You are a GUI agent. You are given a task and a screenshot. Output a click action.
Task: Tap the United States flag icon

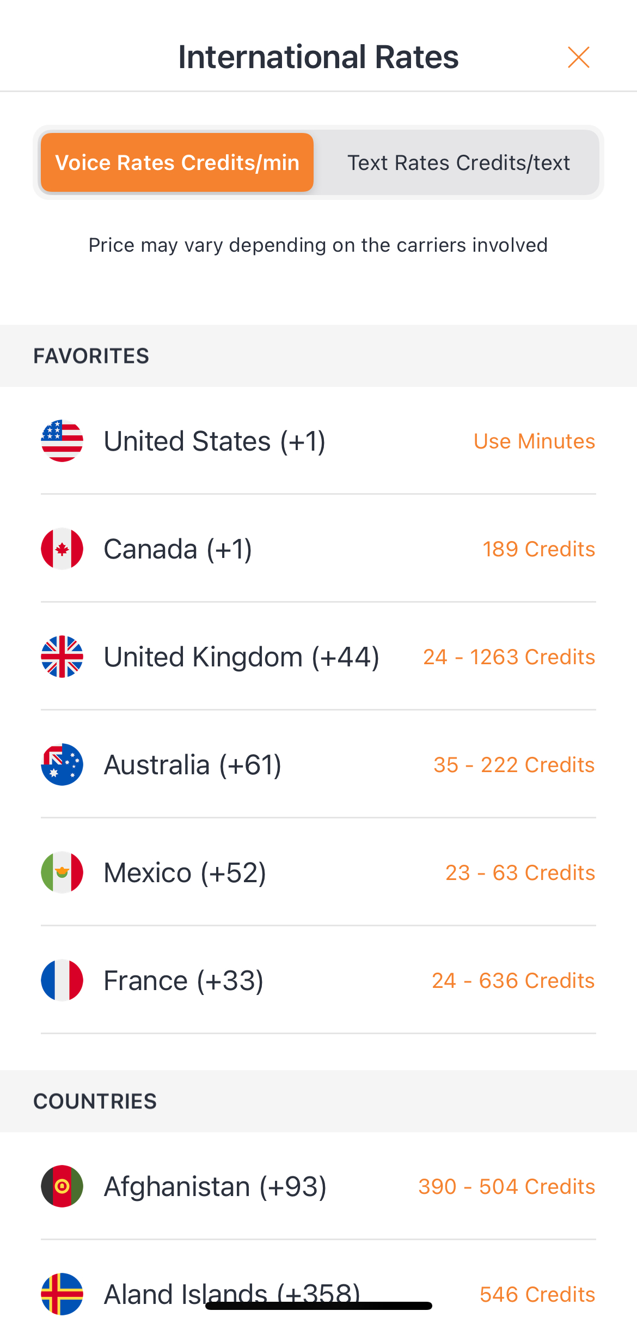tap(62, 441)
